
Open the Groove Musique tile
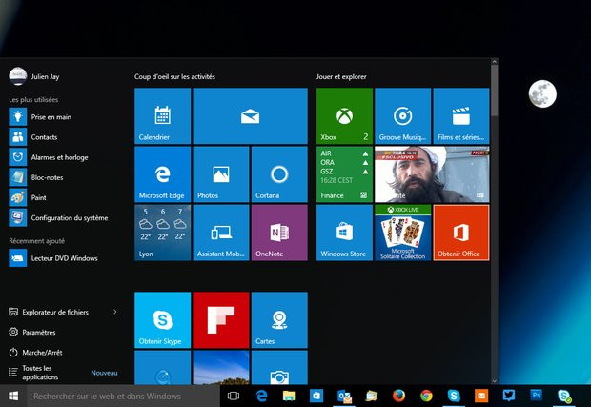pos(403,116)
